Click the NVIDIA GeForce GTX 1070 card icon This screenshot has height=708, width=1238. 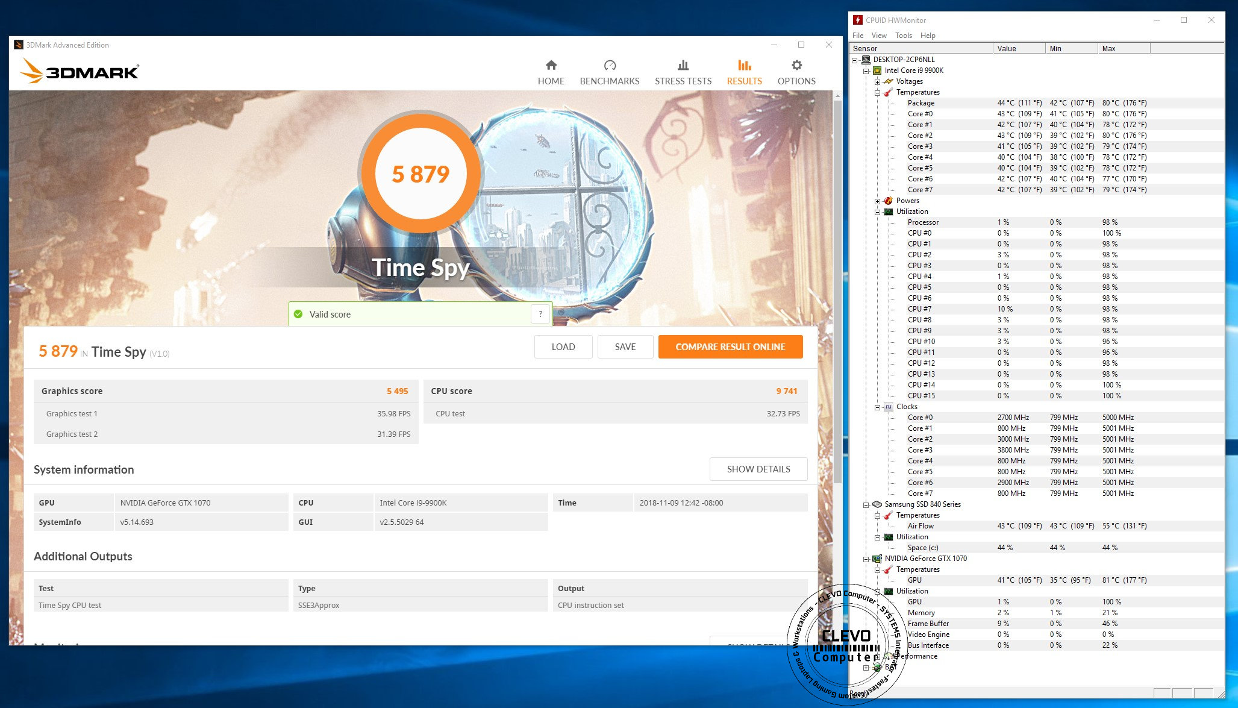[x=877, y=559]
